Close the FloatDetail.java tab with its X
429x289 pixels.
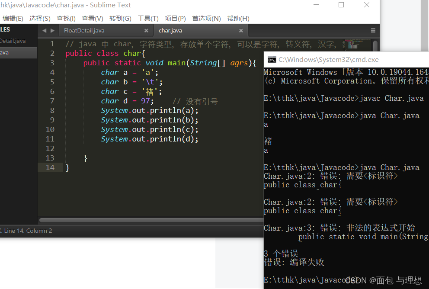[x=146, y=30]
